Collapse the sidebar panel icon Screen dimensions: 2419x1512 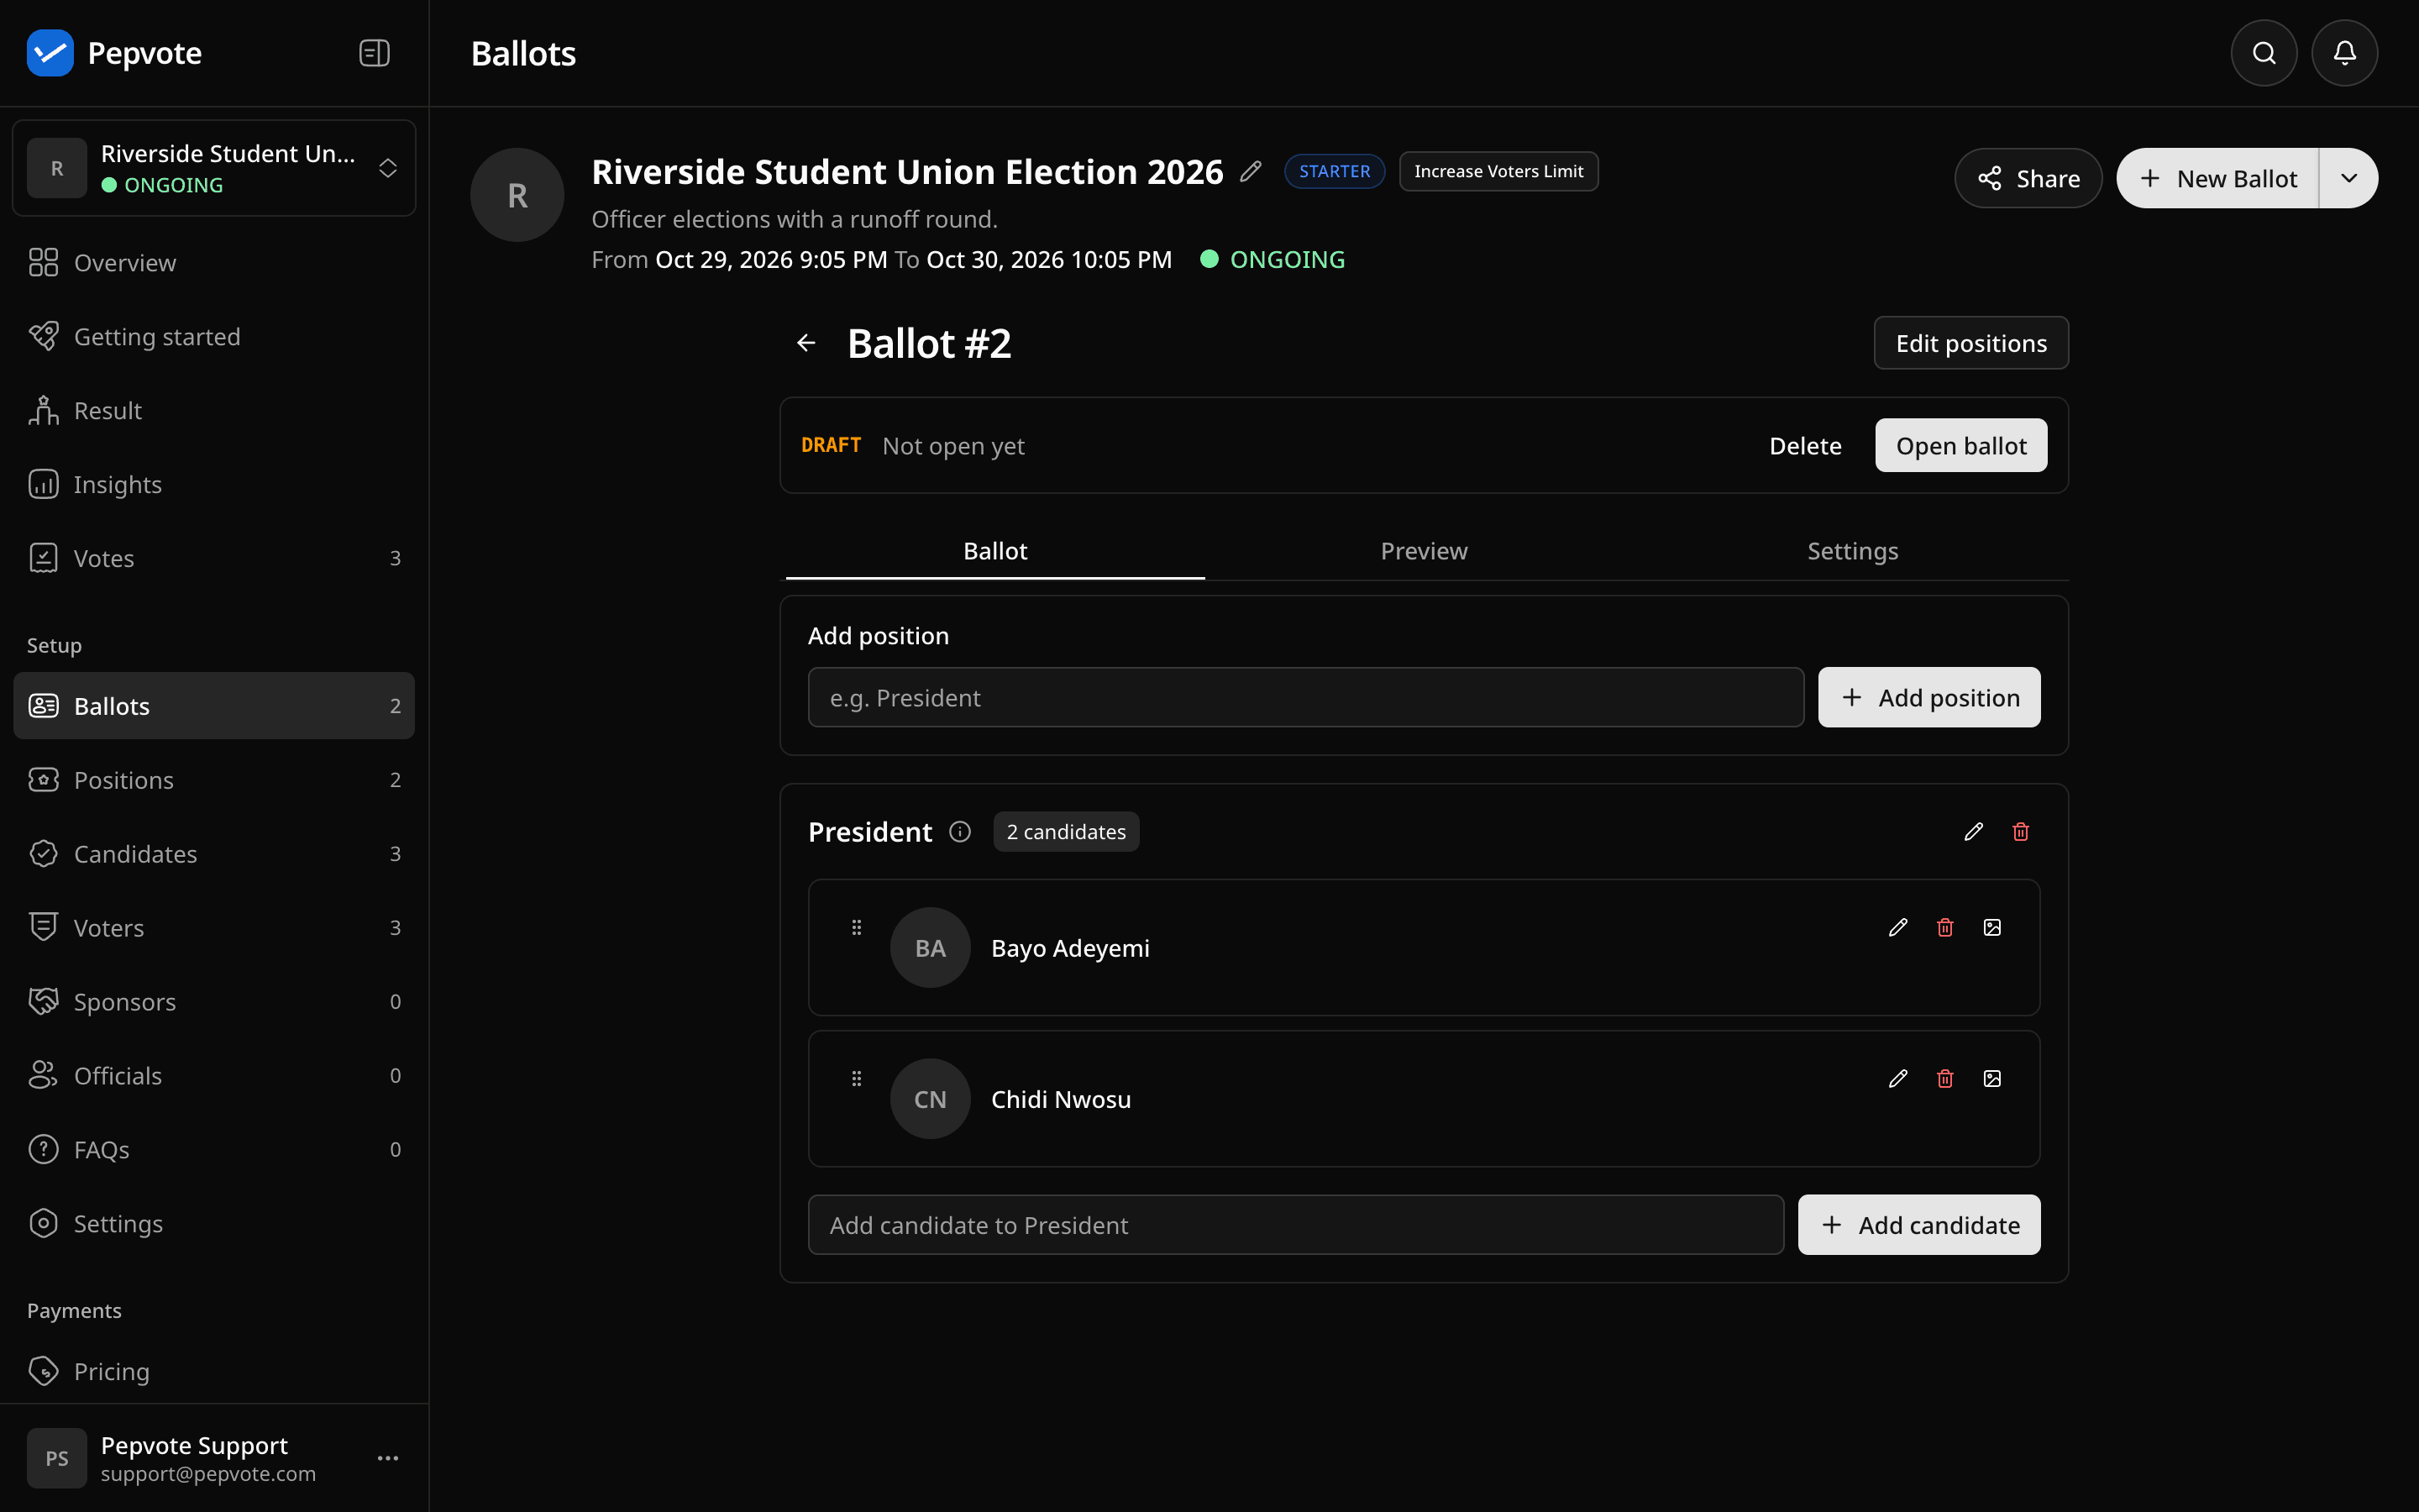coord(374,53)
